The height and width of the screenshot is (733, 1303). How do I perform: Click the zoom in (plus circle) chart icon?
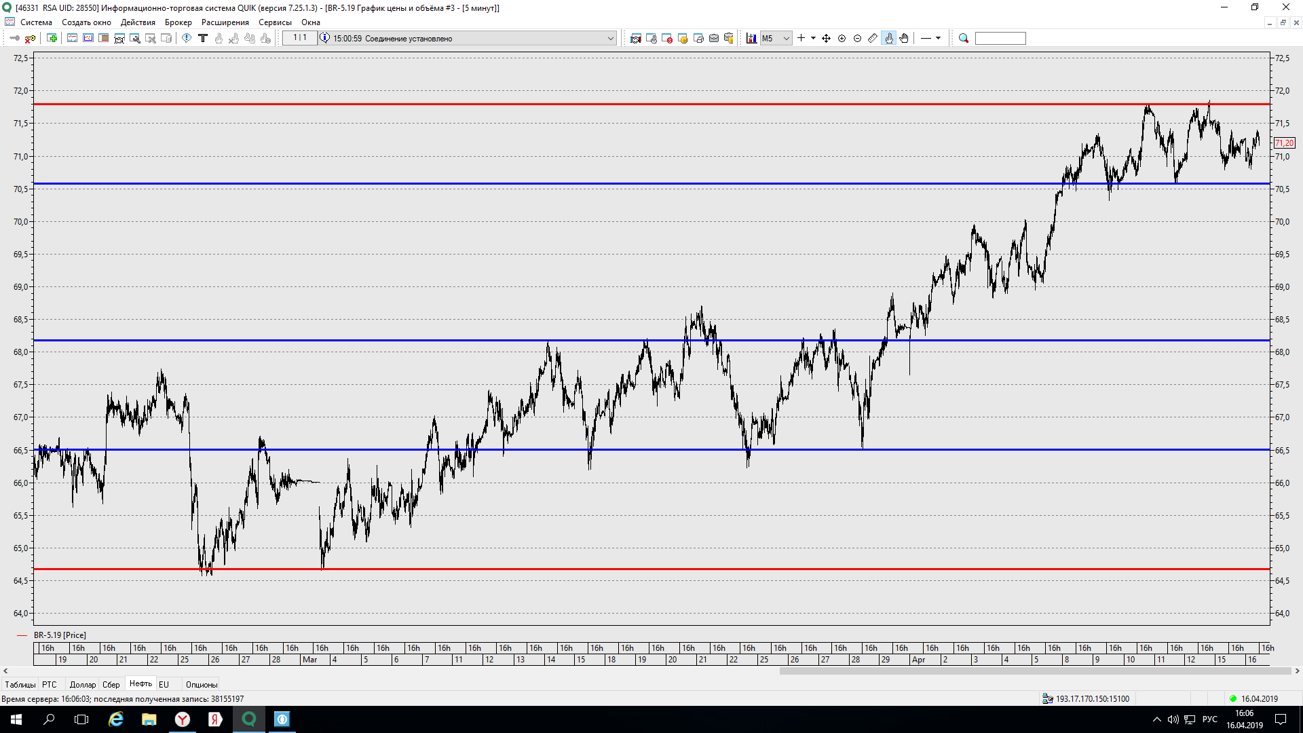842,39
